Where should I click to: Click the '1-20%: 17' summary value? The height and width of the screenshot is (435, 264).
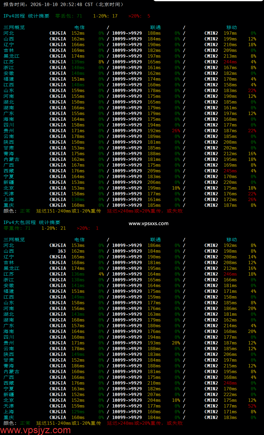(x=105, y=16)
